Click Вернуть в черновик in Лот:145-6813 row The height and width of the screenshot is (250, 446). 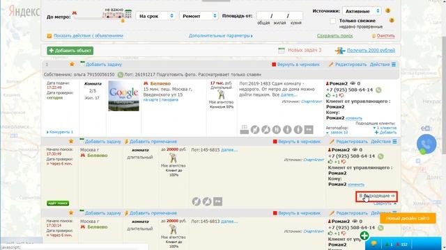[299, 213]
